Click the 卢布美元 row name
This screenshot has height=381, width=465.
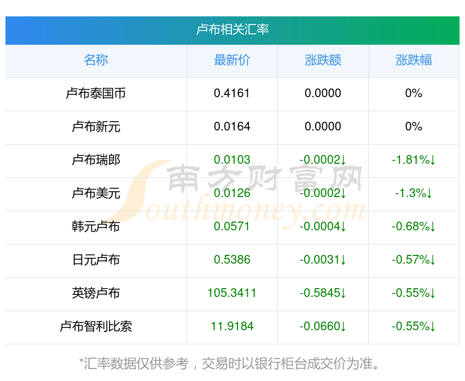pos(96,193)
